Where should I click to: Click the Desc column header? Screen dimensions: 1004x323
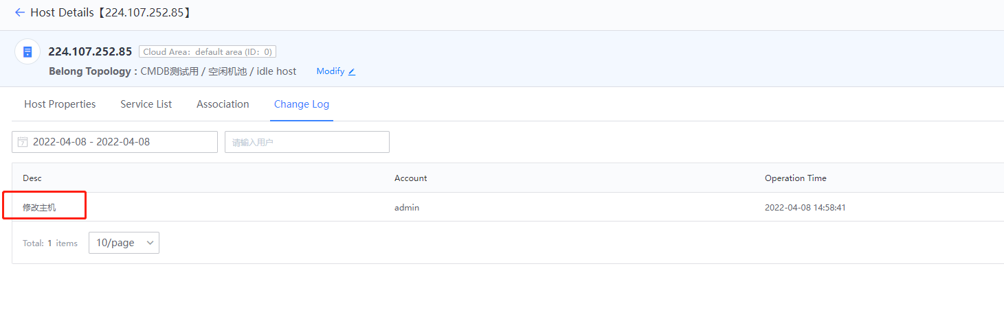click(32, 178)
